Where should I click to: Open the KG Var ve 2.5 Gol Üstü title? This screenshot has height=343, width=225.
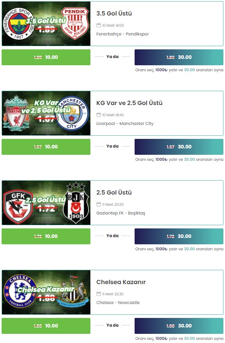[x=129, y=103]
